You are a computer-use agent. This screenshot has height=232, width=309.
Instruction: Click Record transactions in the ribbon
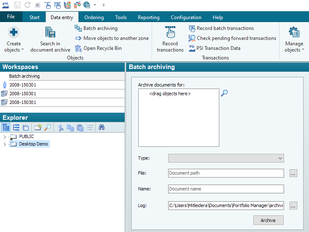tap(170, 39)
